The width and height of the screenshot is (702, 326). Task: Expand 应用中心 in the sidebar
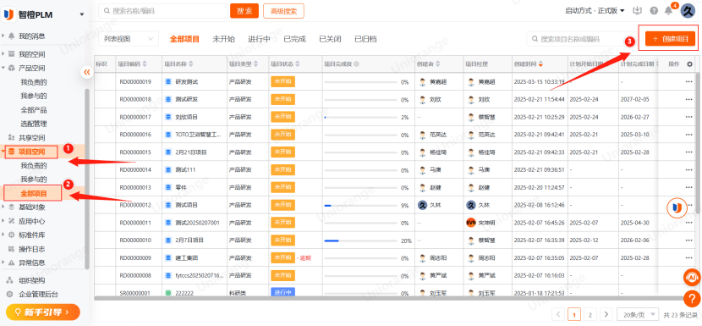point(3,221)
